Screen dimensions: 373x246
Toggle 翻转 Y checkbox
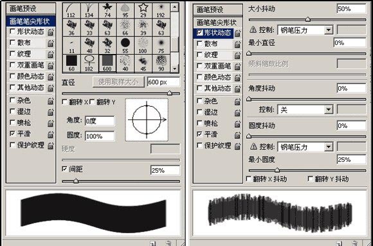[92, 102]
